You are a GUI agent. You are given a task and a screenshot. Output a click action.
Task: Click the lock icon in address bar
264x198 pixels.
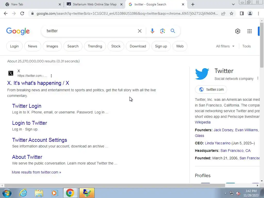tap(32, 13)
